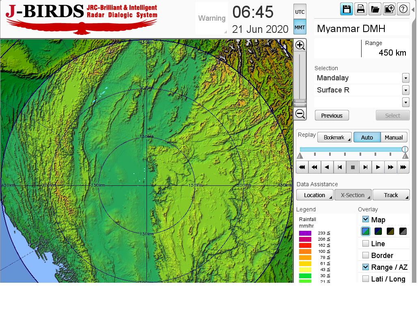Zoom in with the magnifier plus icon
This screenshot has height=329, width=418.
(x=300, y=45)
